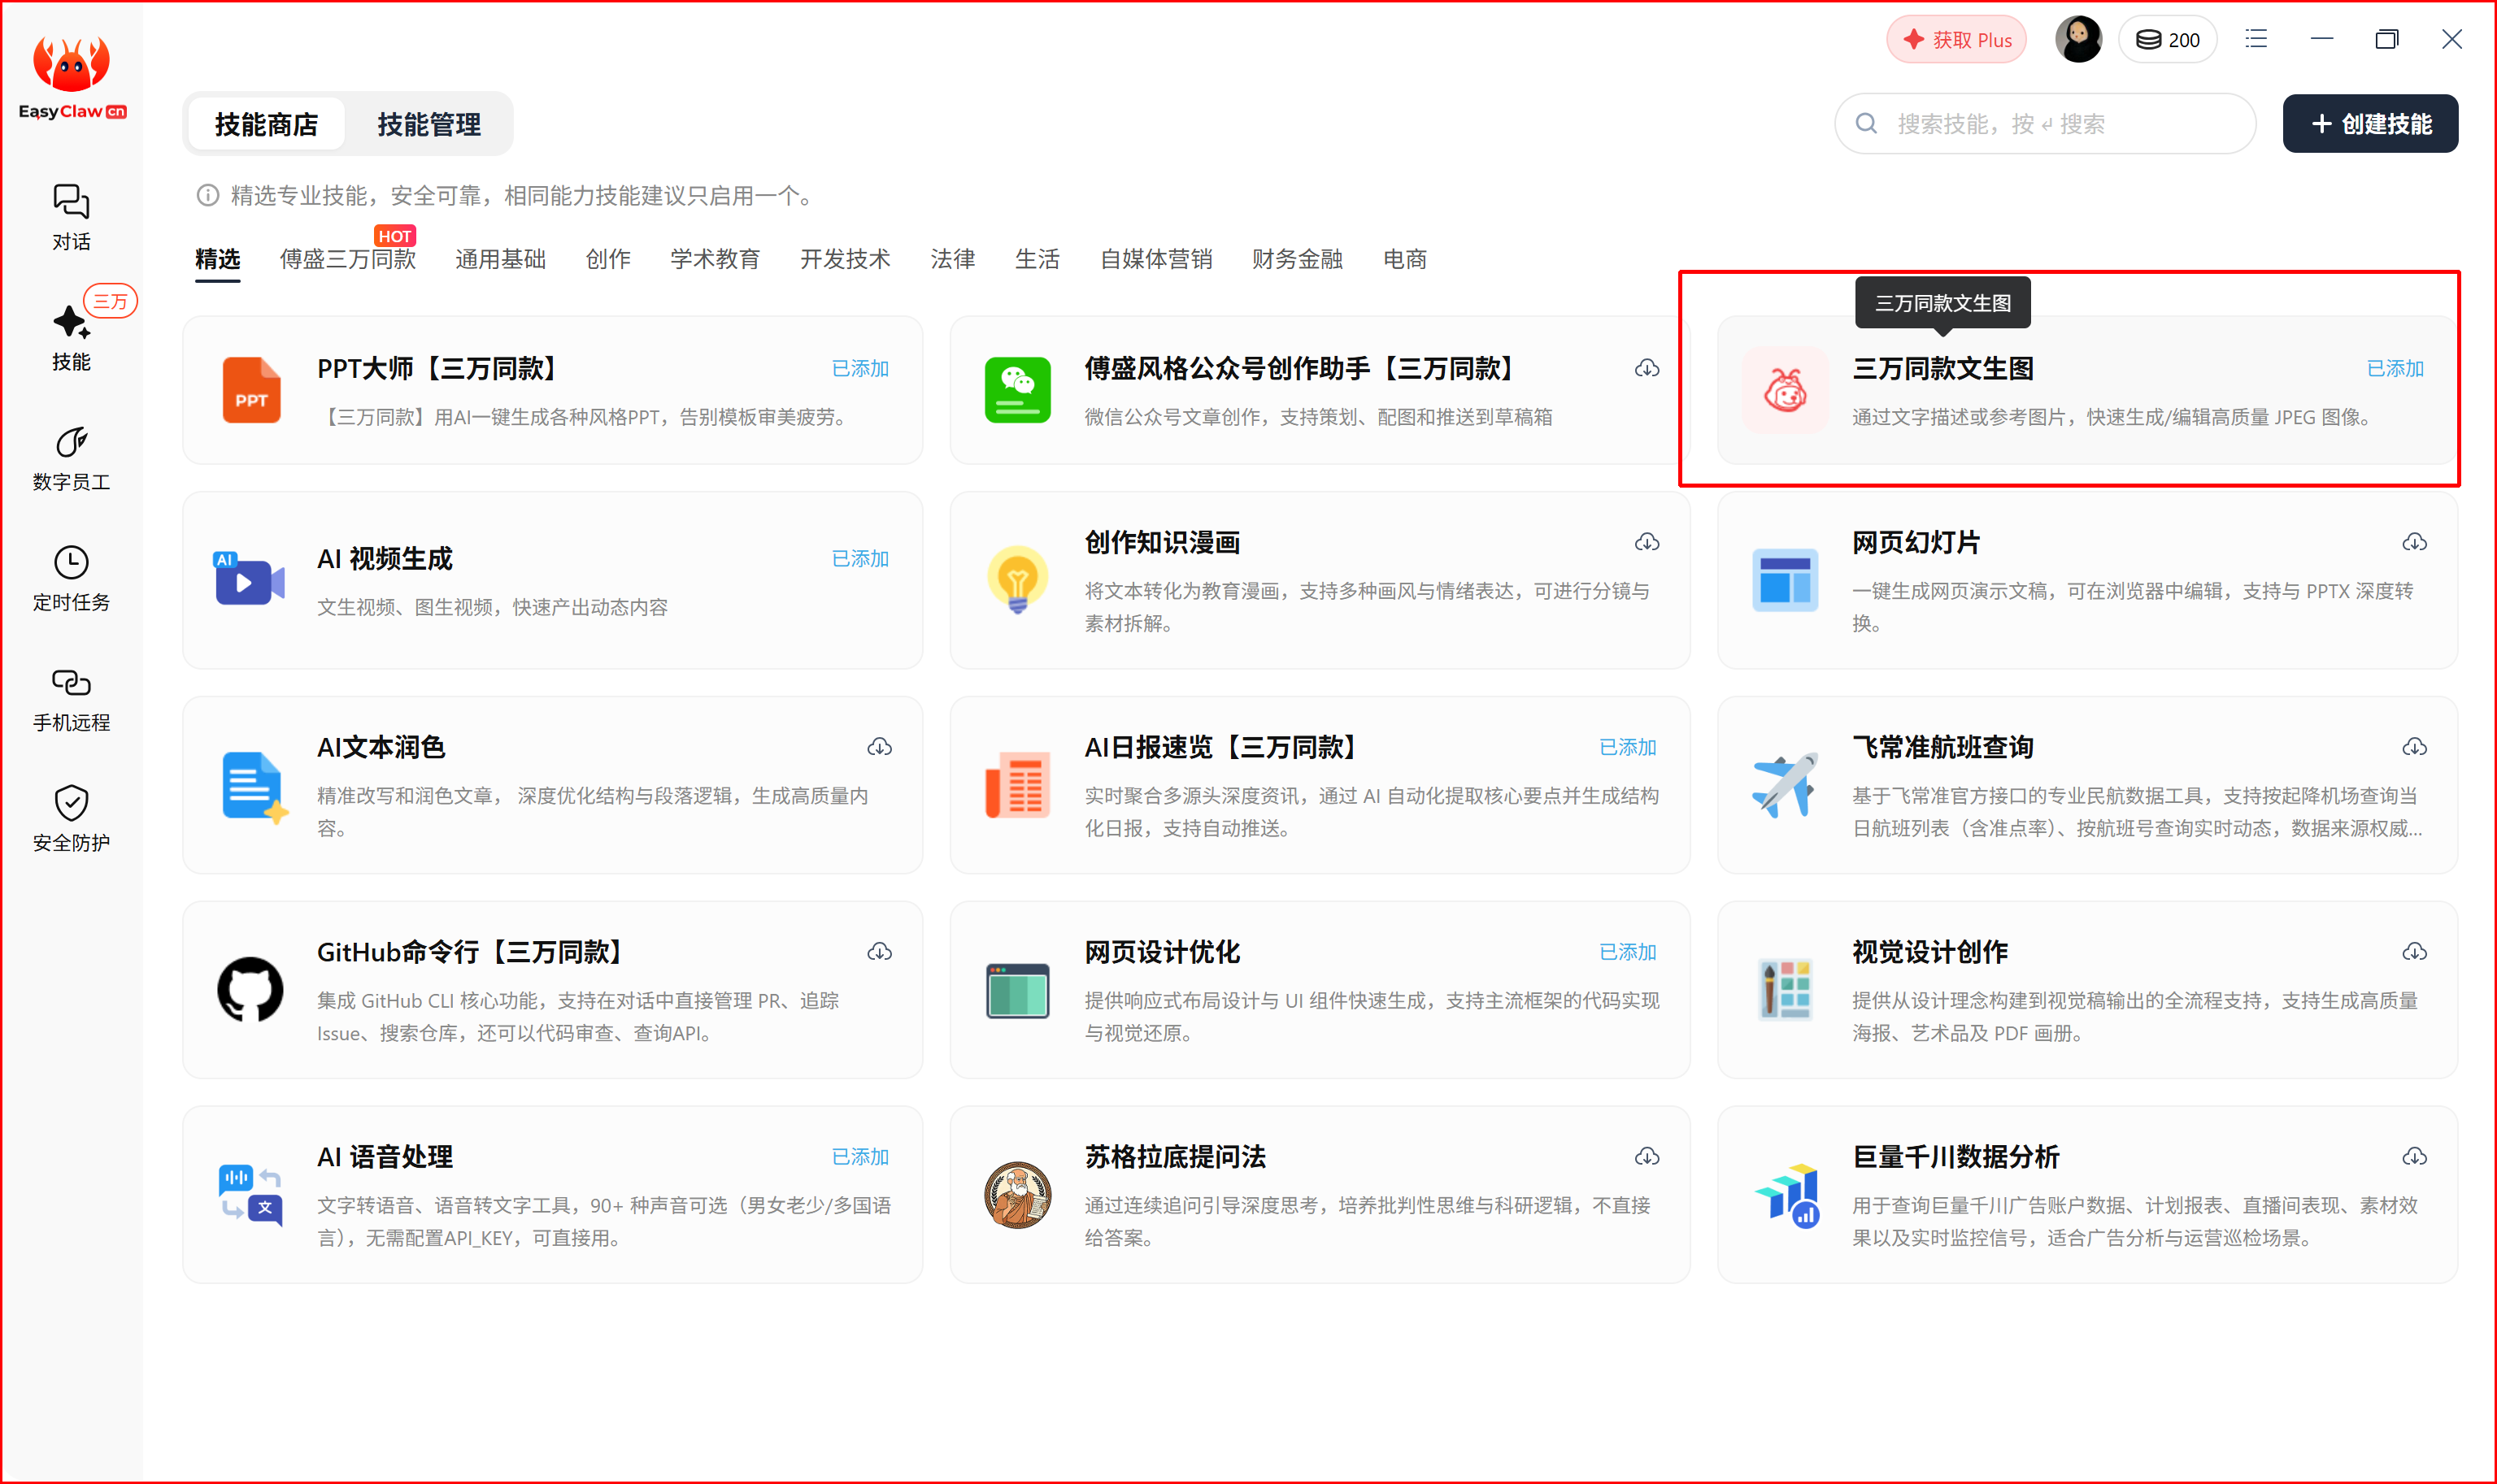Screen dimensions: 2497x1484
Task: Open the list menu icon in title bar
Action: pyautogui.click(x=2256, y=39)
